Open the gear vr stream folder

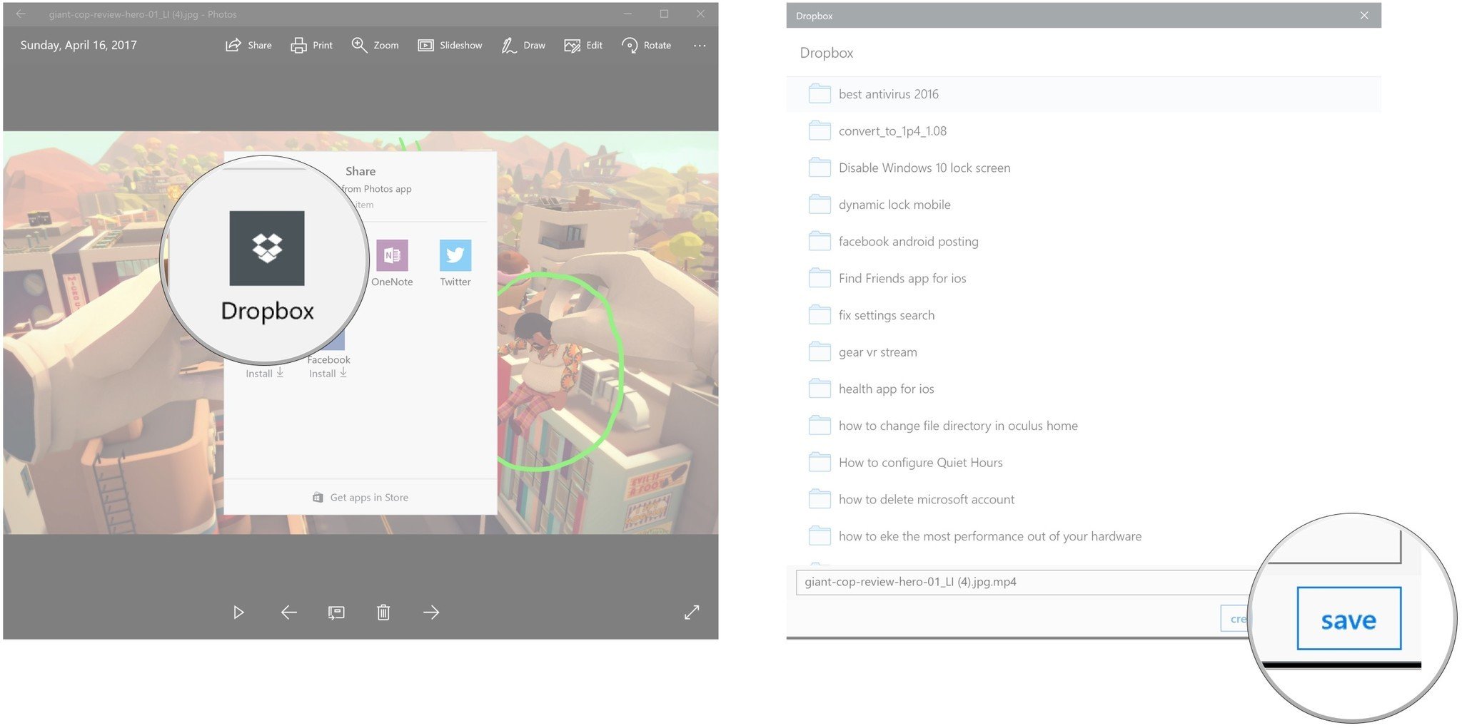[x=1084, y=352]
